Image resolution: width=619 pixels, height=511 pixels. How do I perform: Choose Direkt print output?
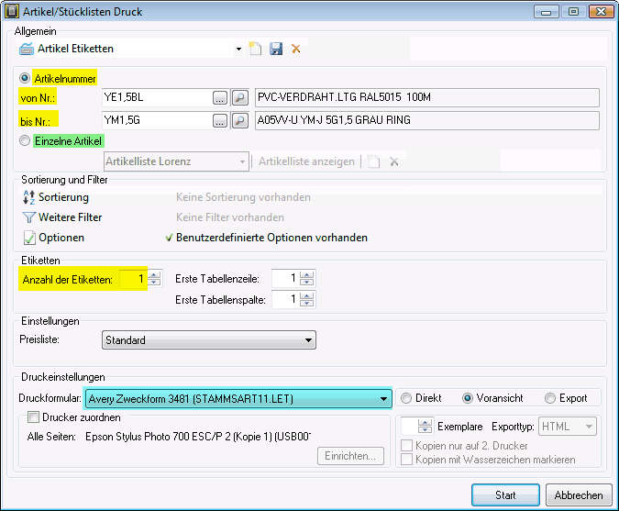(x=406, y=398)
